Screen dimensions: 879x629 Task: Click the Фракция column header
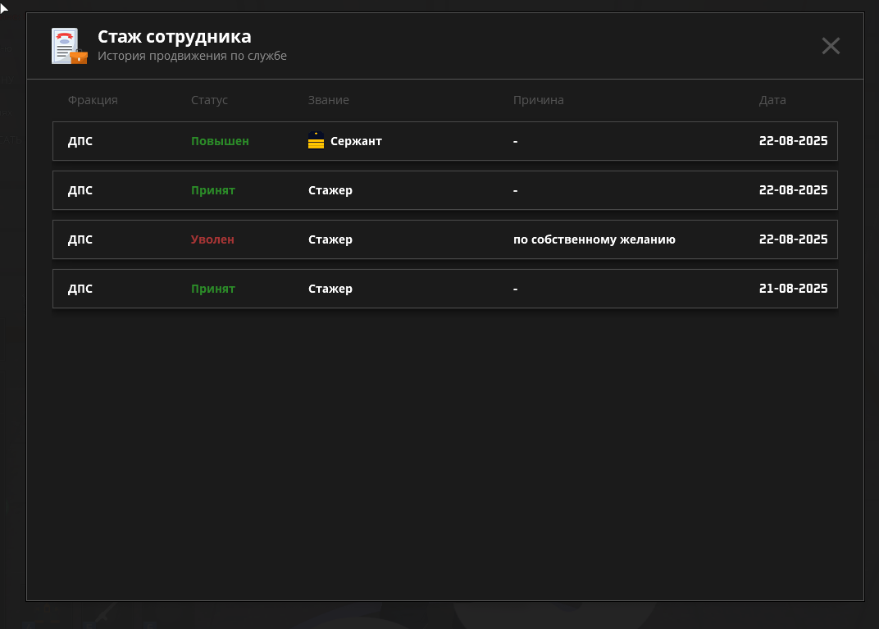coord(93,100)
